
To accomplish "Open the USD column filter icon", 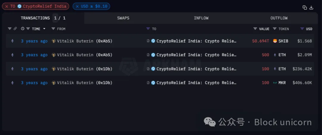I will pos(302,29).
